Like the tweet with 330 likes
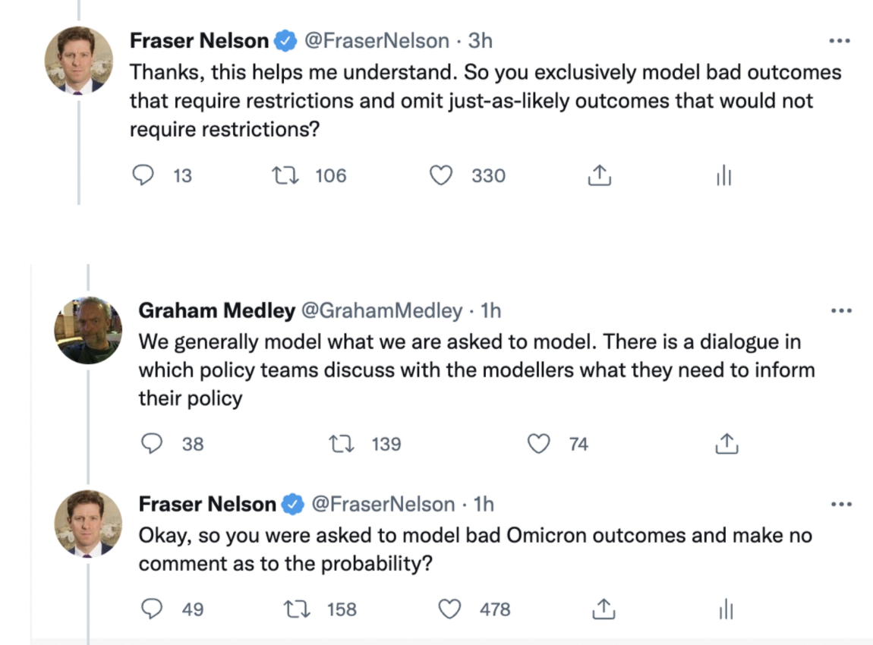 (441, 176)
